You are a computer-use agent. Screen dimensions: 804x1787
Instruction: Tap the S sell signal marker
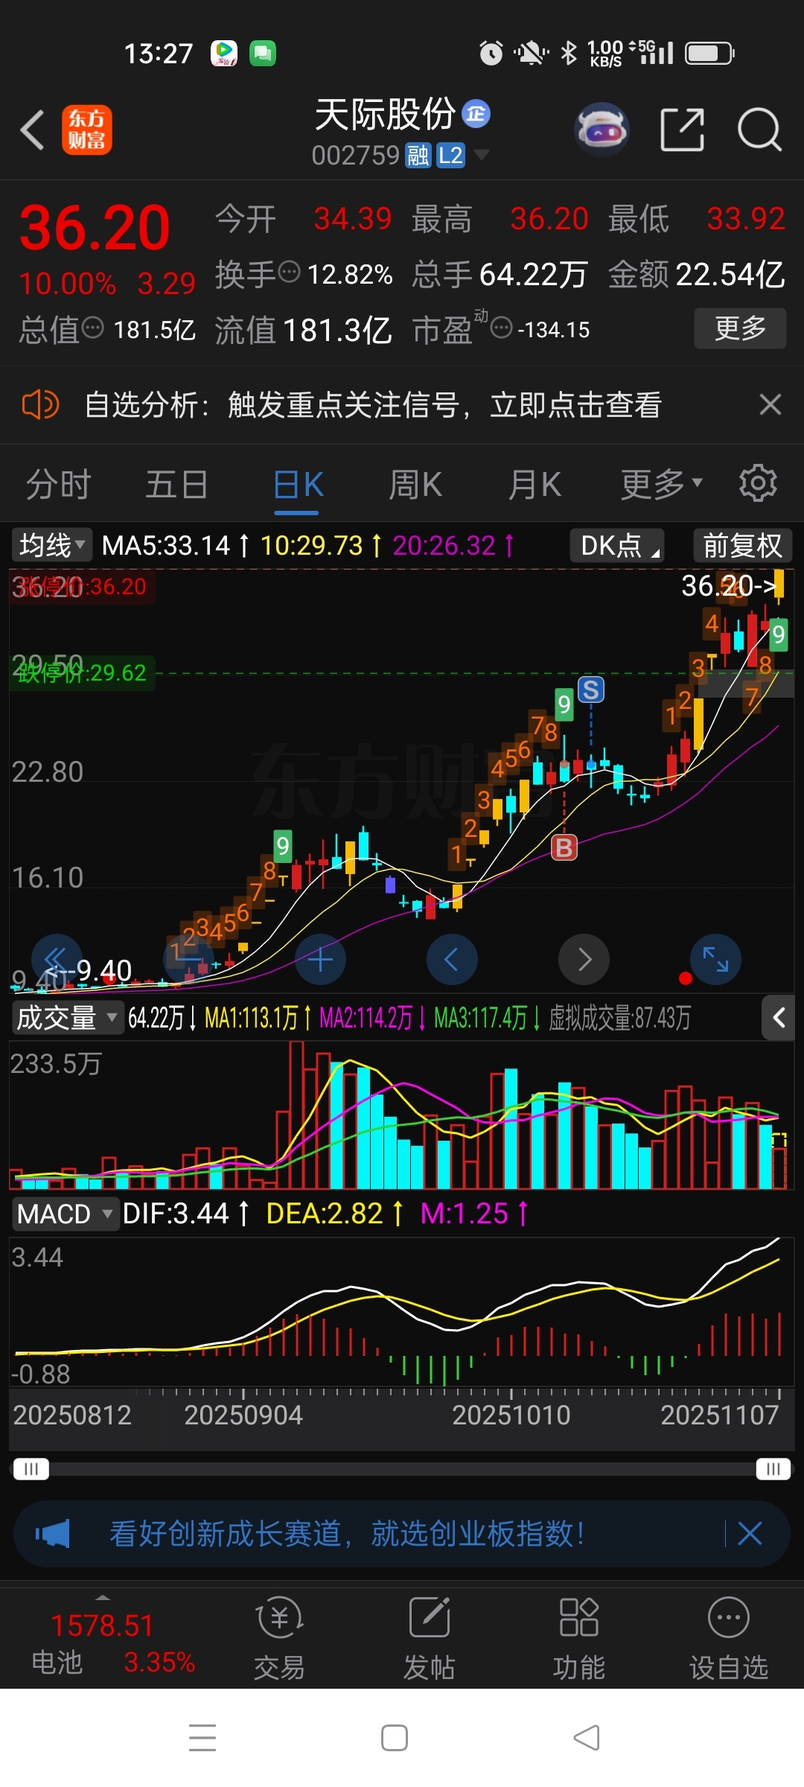[591, 690]
